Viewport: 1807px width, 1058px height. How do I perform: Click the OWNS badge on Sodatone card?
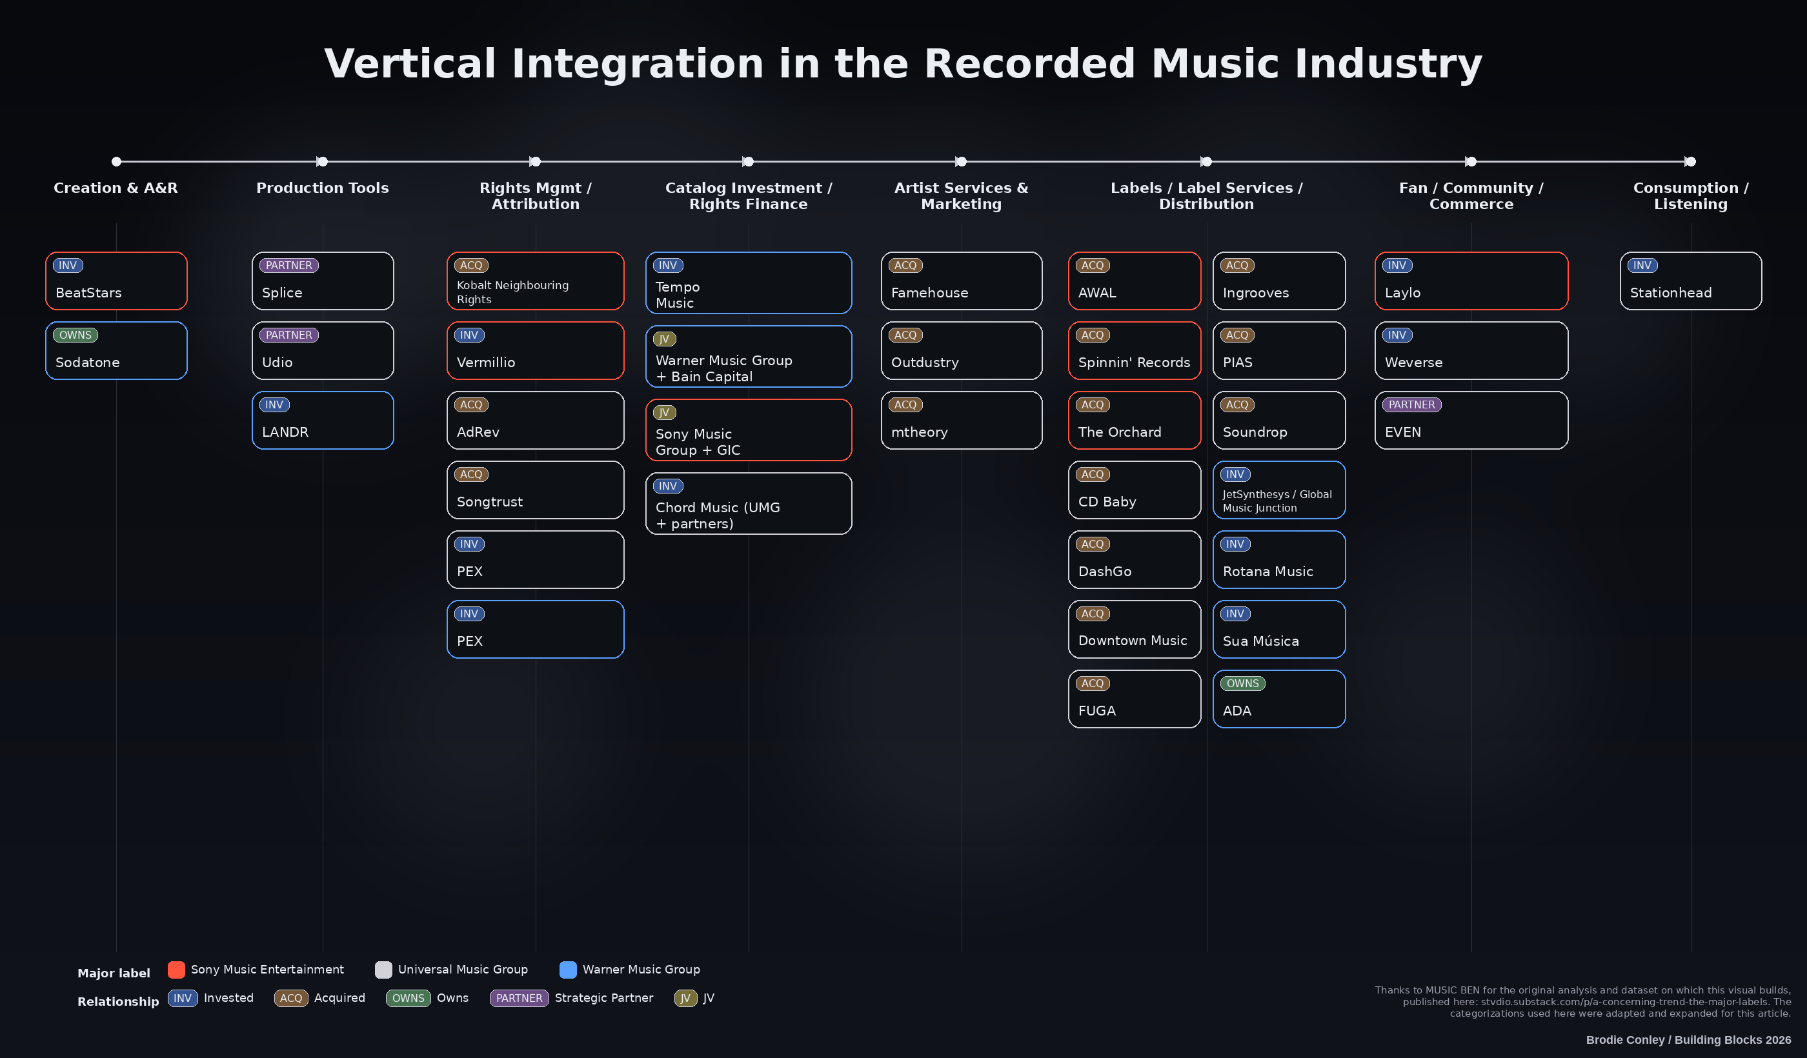(76, 335)
